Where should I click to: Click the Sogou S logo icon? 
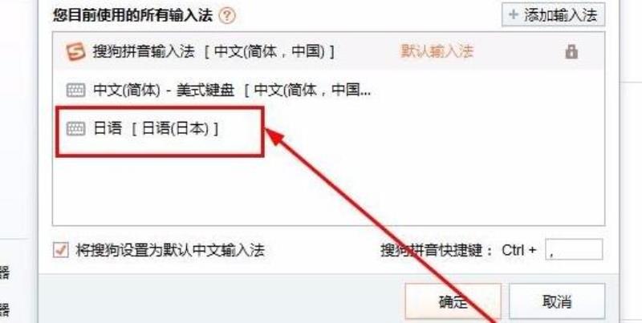(x=75, y=52)
